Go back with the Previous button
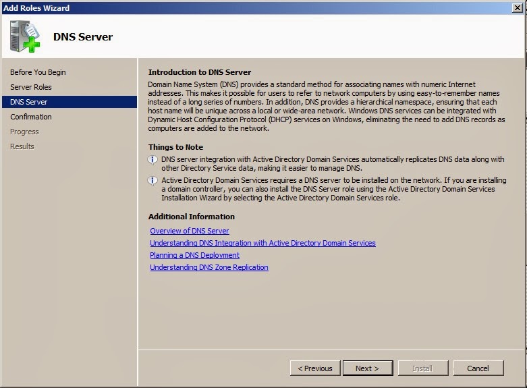Image resolution: width=527 pixels, height=388 pixels. 315,368
